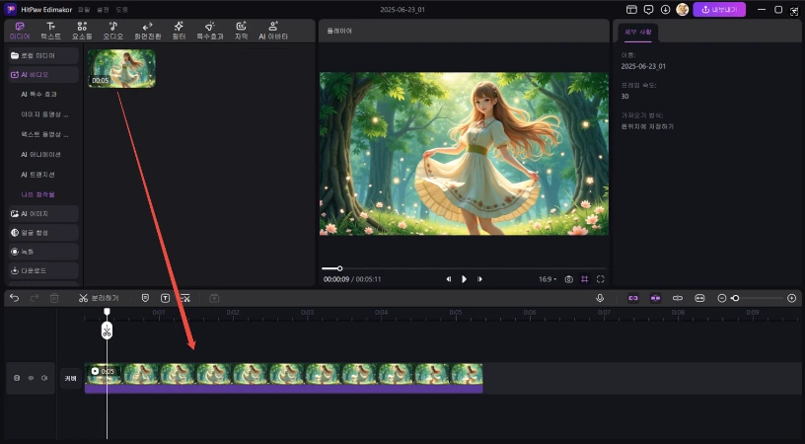Viewport: 805px width, 444px height.
Task: Open the 설정 (Settings) menu
Action: pos(103,10)
